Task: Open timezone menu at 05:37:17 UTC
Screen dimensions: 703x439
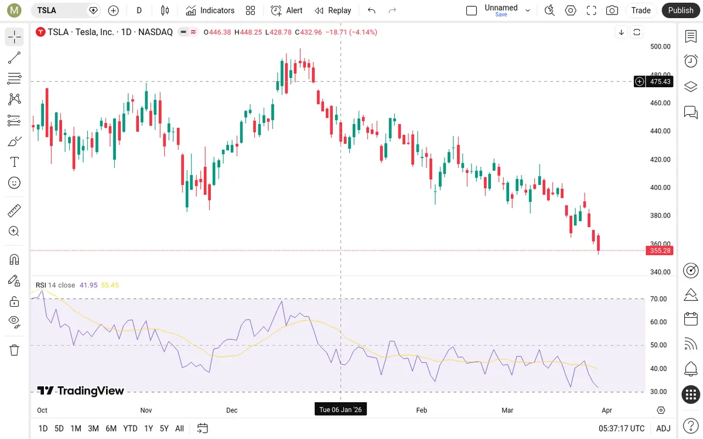Action: [x=620, y=428]
